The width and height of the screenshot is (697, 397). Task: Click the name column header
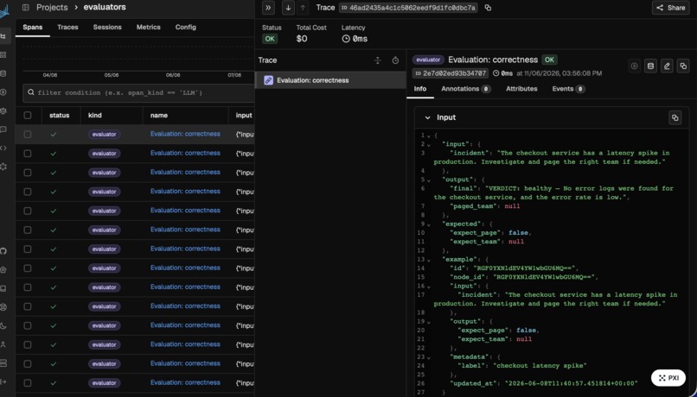point(159,116)
